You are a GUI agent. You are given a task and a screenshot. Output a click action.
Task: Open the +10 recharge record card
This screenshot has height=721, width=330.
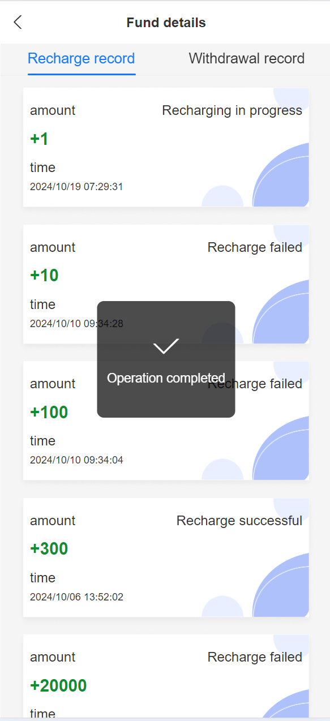(x=166, y=284)
